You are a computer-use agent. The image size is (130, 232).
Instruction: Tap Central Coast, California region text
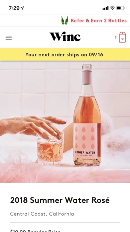(x=42, y=214)
